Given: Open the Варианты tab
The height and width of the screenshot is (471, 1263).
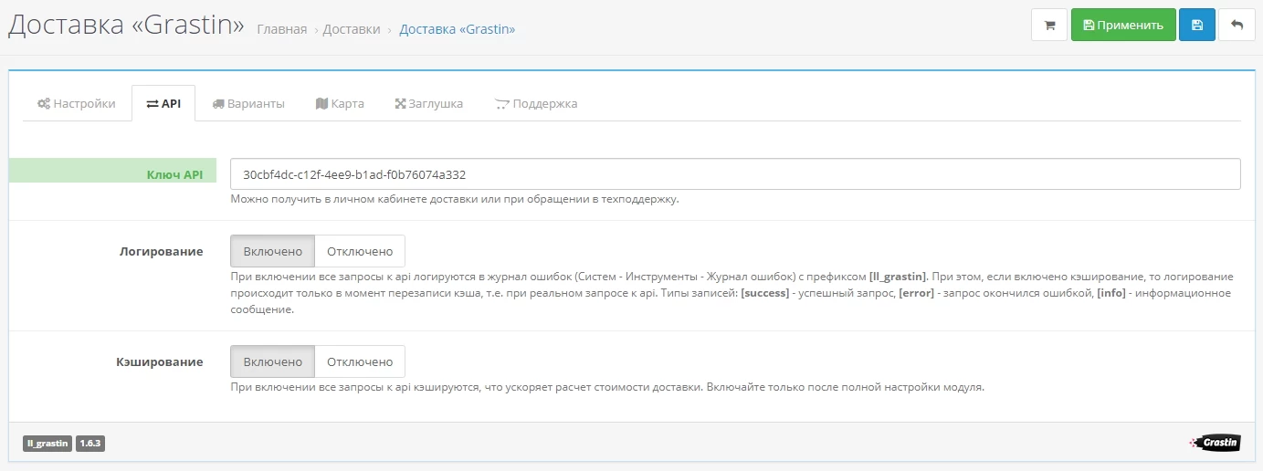Looking at the screenshot, I should 248,103.
